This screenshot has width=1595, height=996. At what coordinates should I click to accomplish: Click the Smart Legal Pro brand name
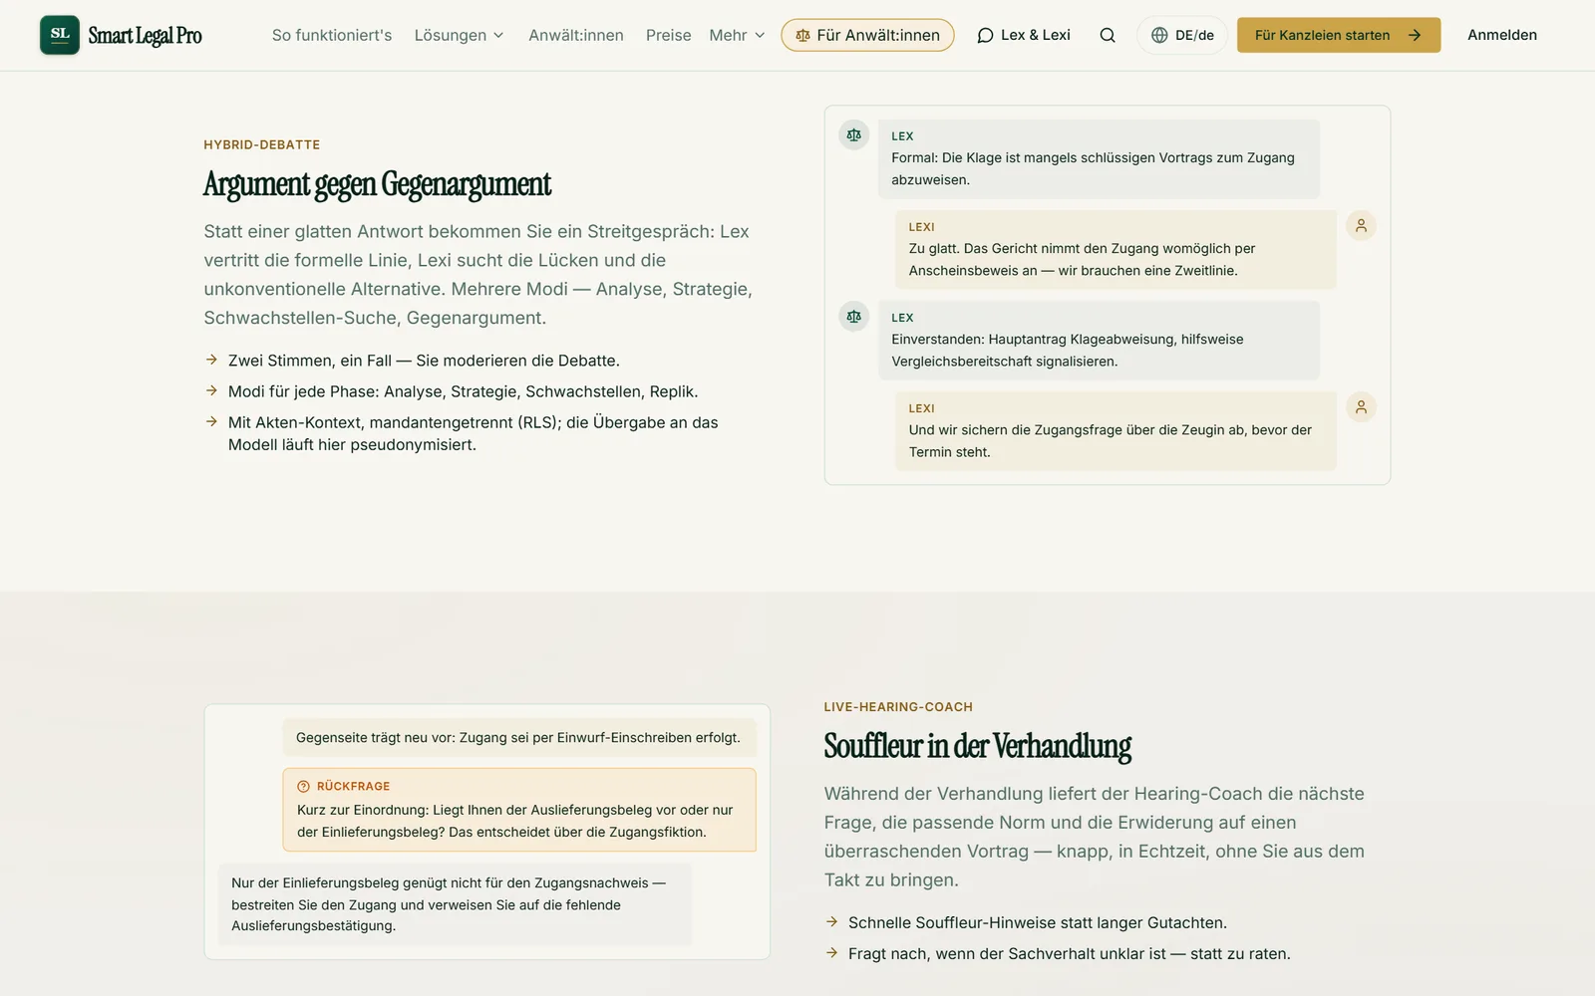(x=146, y=36)
